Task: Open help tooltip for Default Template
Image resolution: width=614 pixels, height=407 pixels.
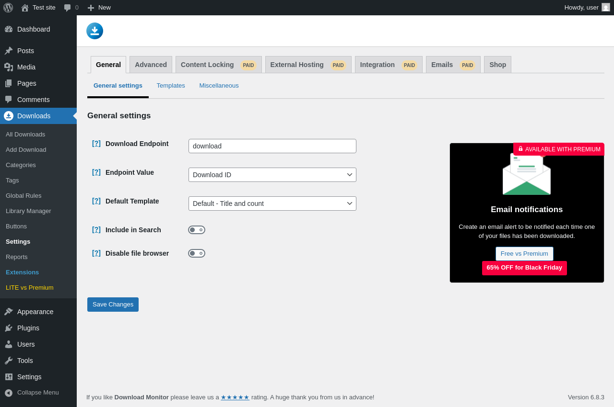Action: 96,201
